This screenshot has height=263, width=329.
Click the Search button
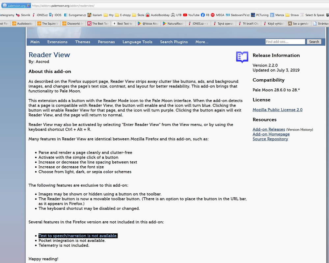314,42
